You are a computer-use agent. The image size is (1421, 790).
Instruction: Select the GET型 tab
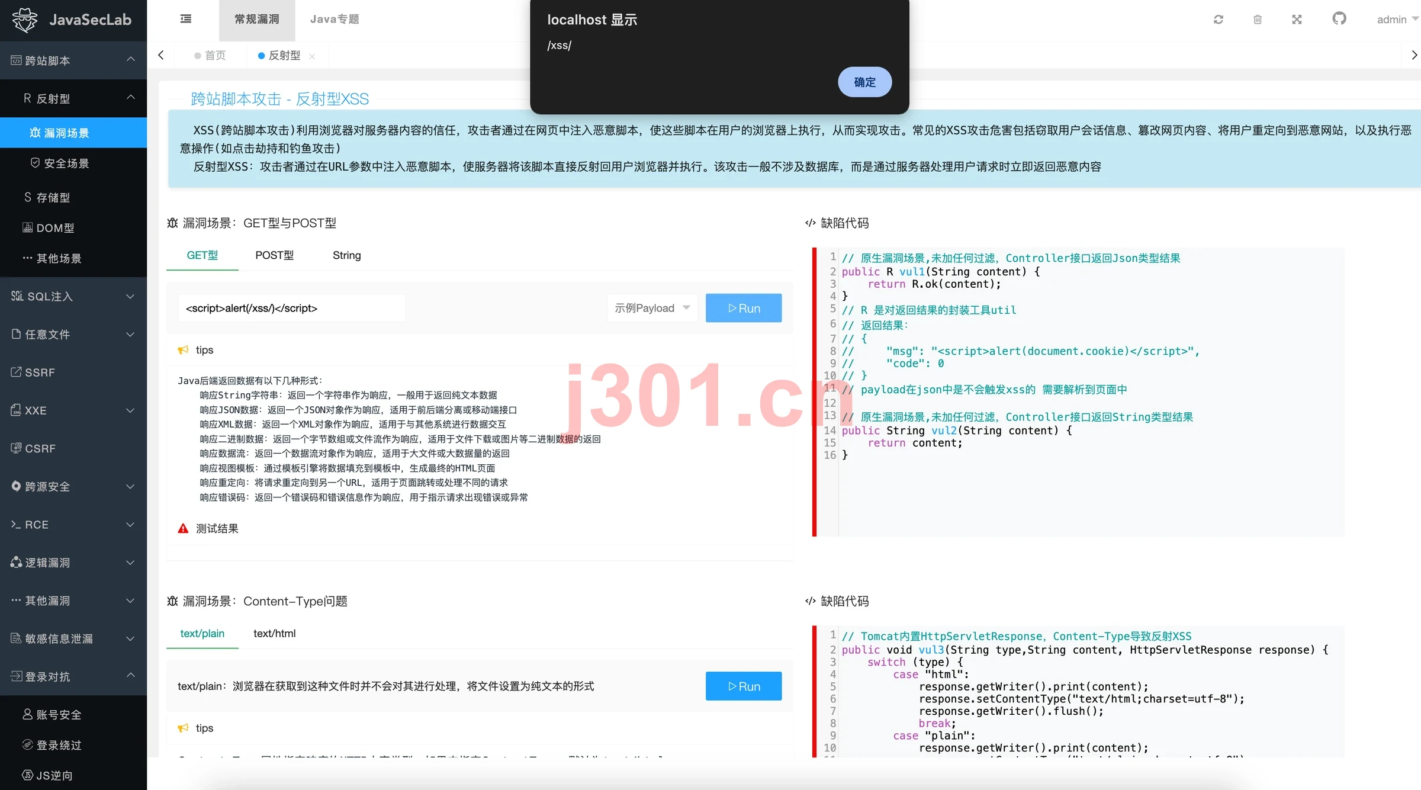[202, 255]
